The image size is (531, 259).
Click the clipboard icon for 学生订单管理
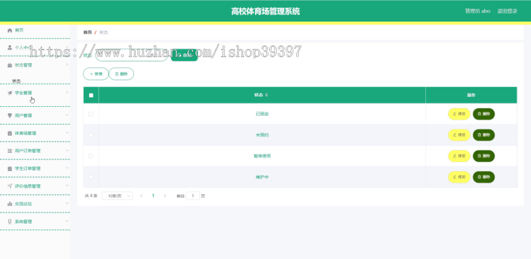[10, 168]
